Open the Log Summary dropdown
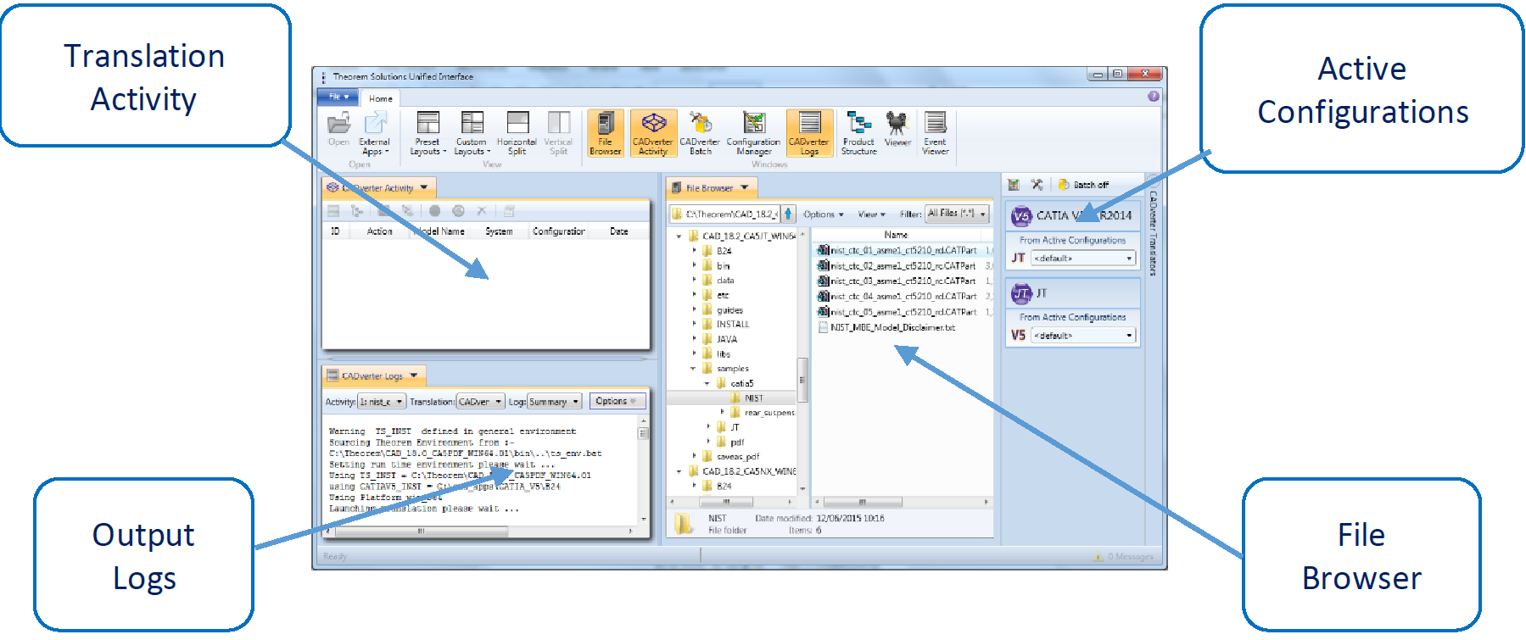1526x640 pixels. tap(554, 402)
